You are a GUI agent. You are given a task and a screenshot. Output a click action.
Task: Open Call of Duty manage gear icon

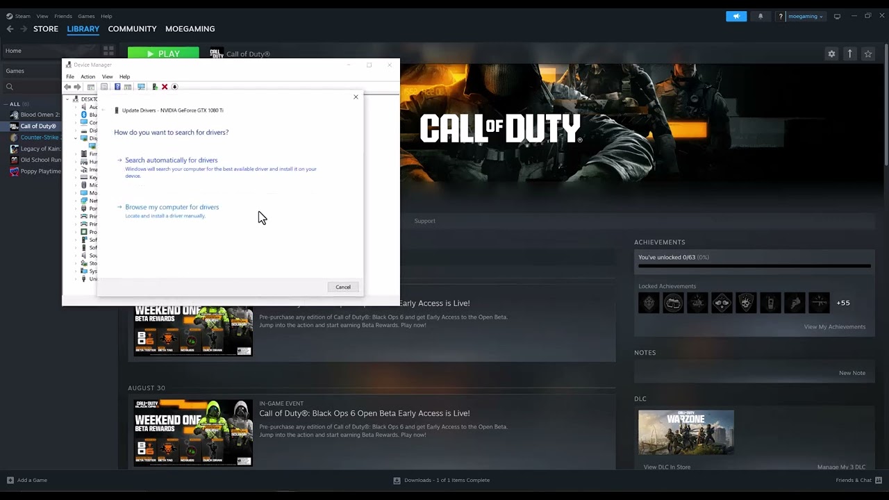(x=831, y=53)
